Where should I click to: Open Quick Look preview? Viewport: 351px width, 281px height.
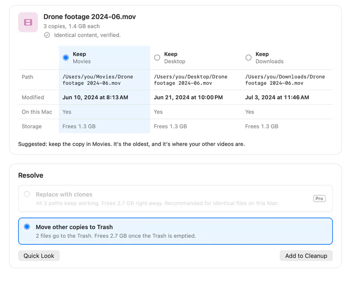39,256
